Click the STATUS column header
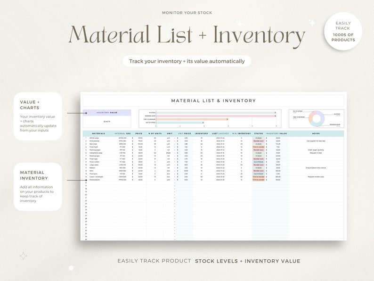This screenshot has height=281, width=374. point(259,133)
